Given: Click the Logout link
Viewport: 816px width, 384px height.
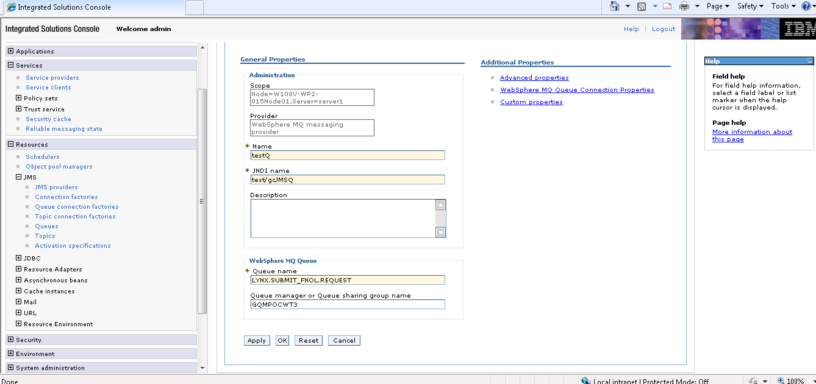Looking at the screenshot, I should (x=664, y=29).
